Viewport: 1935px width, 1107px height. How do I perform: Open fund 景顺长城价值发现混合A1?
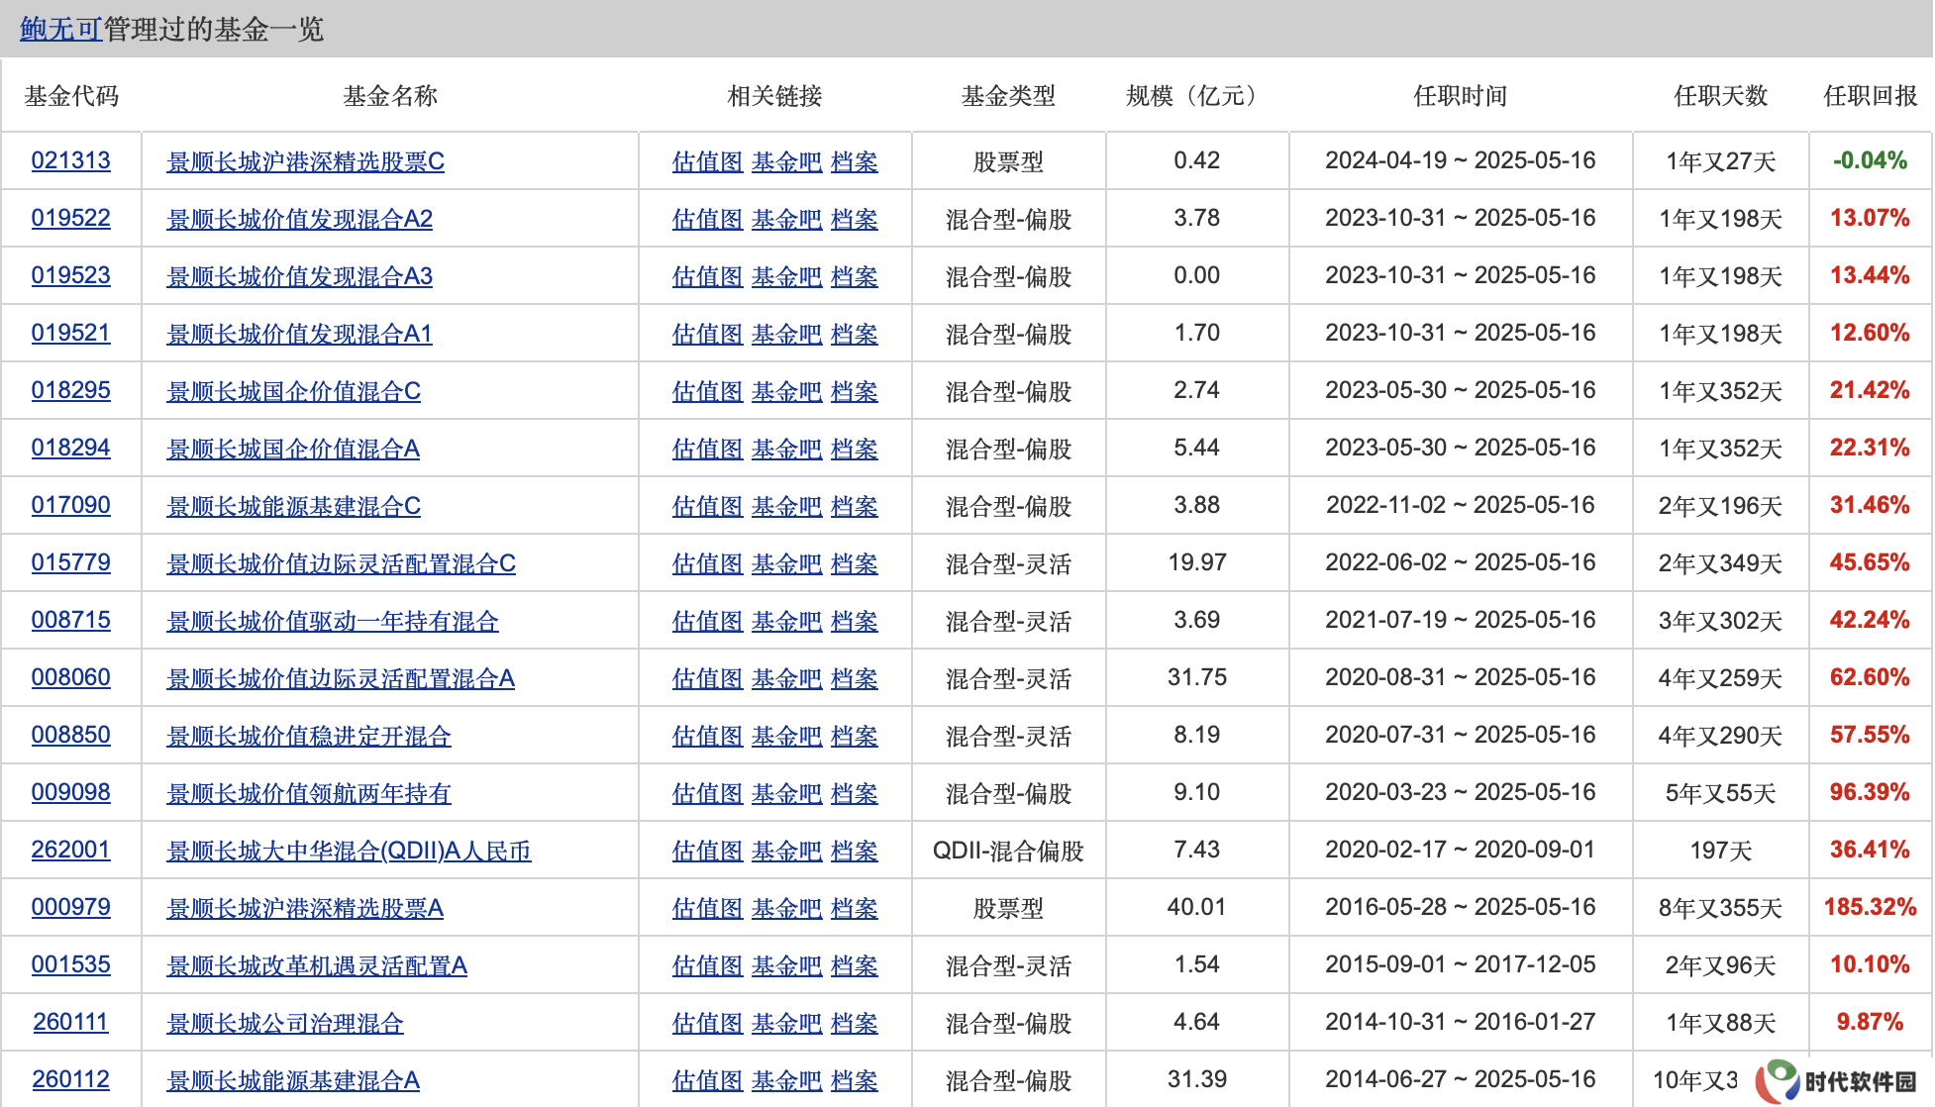tap(300, 334)
